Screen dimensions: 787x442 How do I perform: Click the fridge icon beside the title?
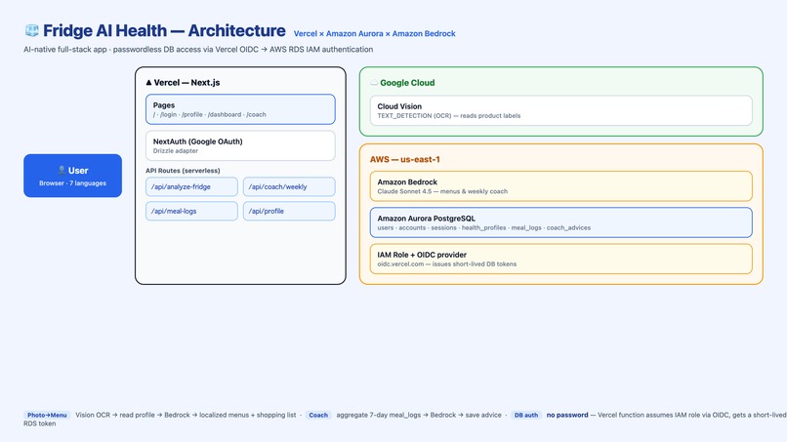[x=31, y=30]
